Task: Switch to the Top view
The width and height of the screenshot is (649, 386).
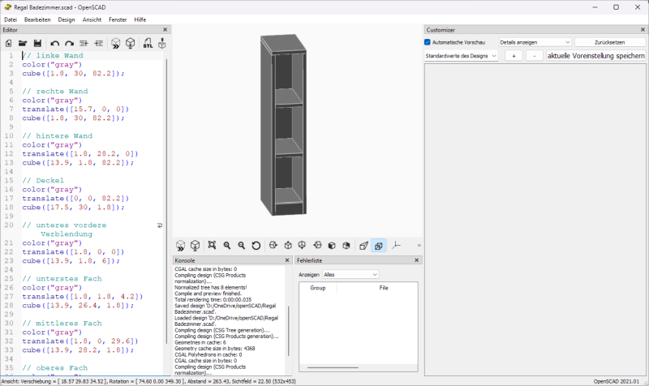Action: pyautogui.click(x=288, y=246)
